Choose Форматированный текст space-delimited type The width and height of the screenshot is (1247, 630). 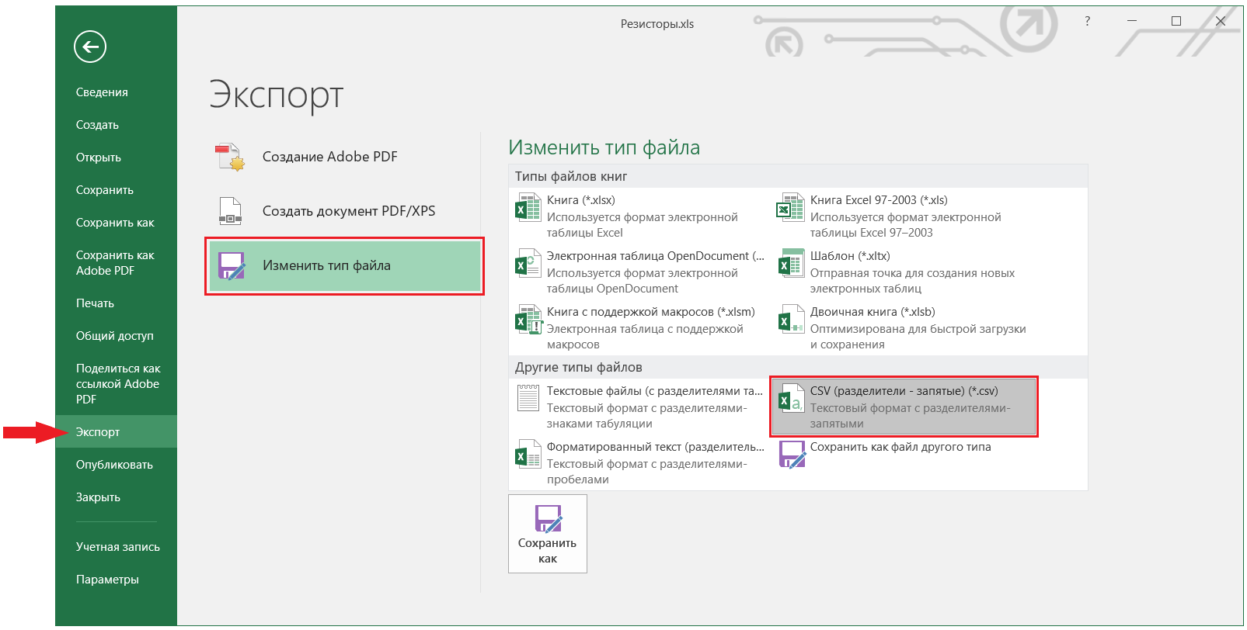640,463
